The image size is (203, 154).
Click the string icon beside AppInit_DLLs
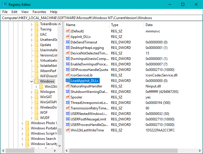[x=67, y=36]
